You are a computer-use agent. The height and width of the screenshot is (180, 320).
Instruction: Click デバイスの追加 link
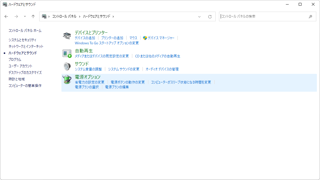point(85,38)
